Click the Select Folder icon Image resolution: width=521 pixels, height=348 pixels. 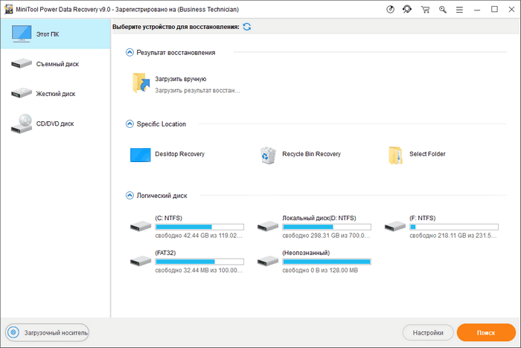tap(395, 155)
